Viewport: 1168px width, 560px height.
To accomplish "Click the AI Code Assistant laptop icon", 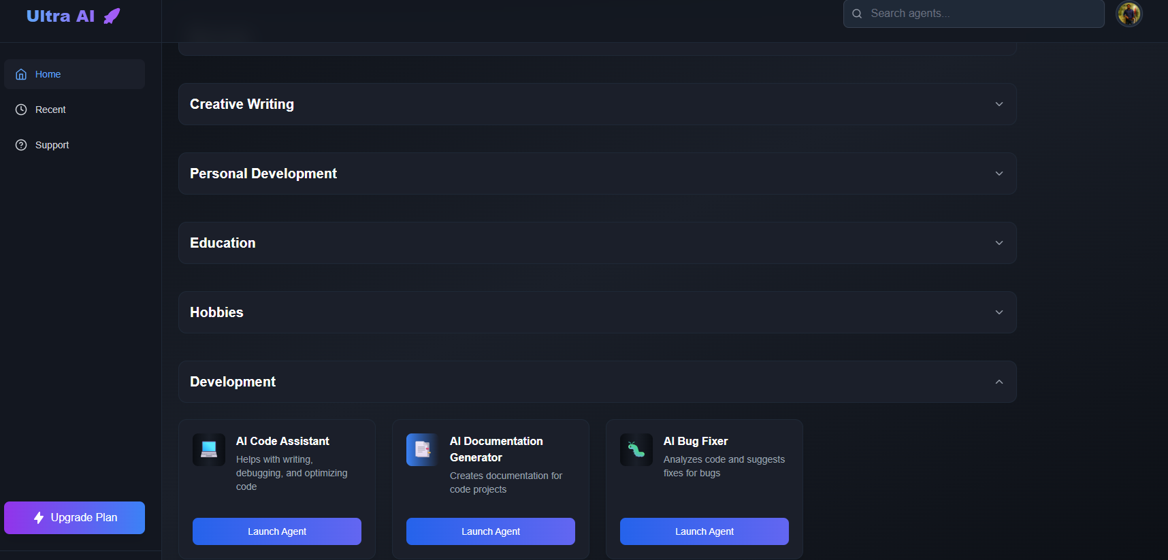I will click(209, 450).
